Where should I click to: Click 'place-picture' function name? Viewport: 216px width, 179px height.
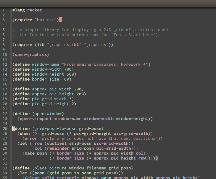[x=51, y=168]
